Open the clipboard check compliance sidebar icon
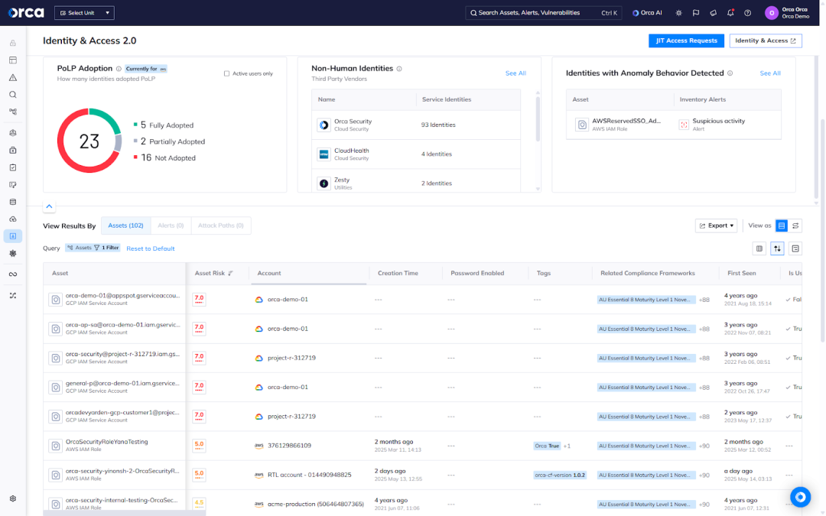 click(13, 167)
